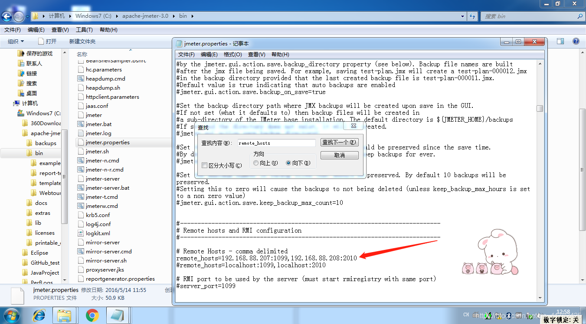Click 取消 button in Find dialog
The image size is (586, 324).
(x=340, y=155)
